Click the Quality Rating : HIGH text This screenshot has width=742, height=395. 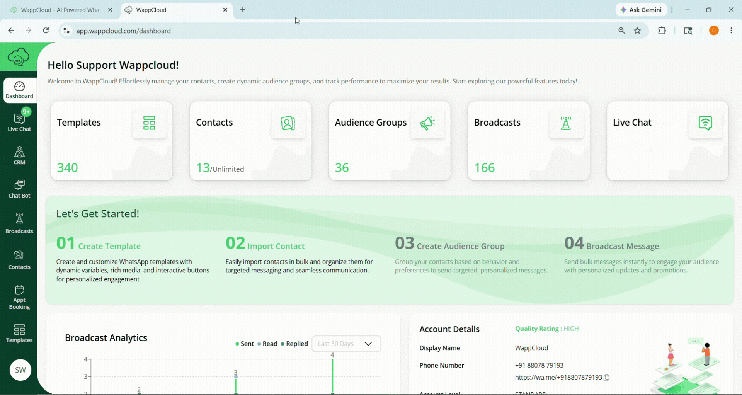[547, 329]
